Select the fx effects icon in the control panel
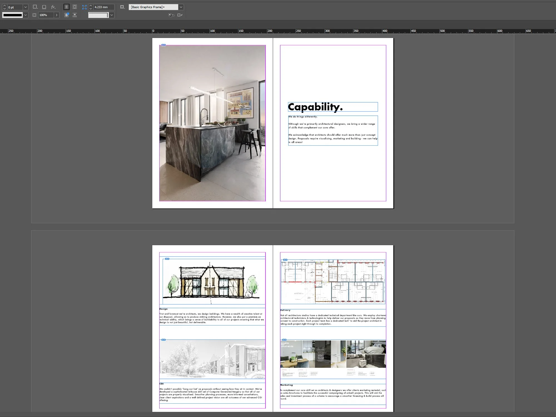Screen dimensions: 556x417 coord(53,7)
